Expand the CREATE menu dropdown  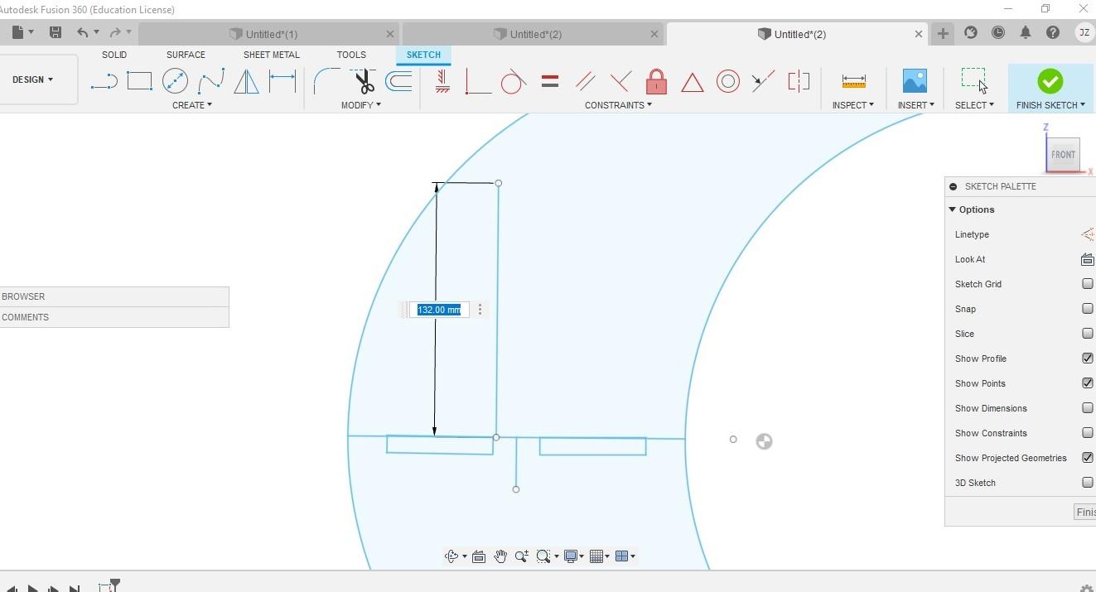(192, 105)
